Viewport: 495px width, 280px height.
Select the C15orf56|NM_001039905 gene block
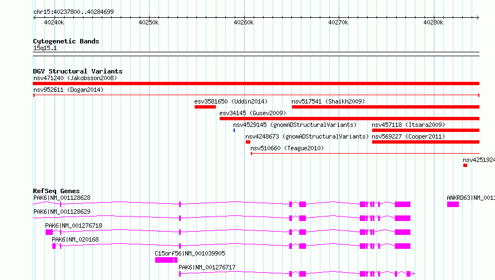point(165,260)
